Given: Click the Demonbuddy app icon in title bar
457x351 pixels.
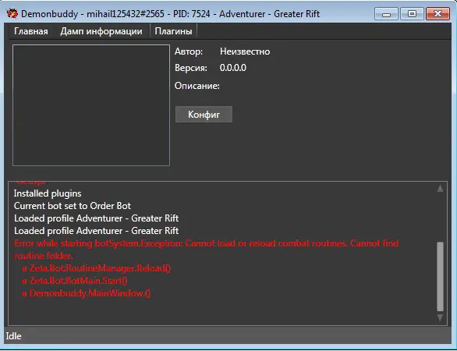Looking at the screenshot, I should click(12, 13).
